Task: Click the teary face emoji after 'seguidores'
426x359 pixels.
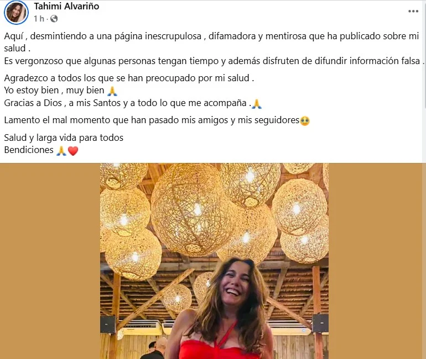Action: 305,120
